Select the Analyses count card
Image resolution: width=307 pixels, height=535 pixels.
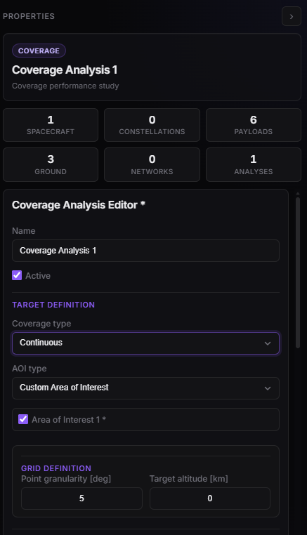pyautogui.click(x=254, y=164)
